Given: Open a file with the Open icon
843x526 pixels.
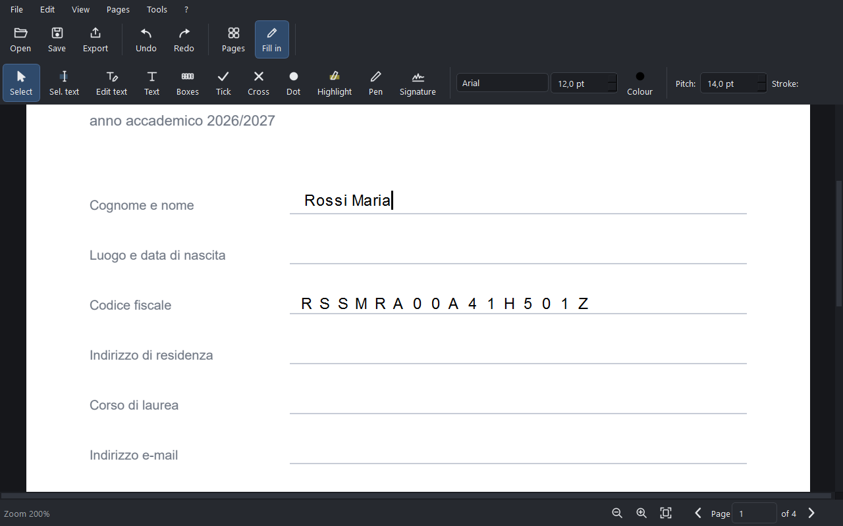Looking at the screenshot, I should point(20,39).
